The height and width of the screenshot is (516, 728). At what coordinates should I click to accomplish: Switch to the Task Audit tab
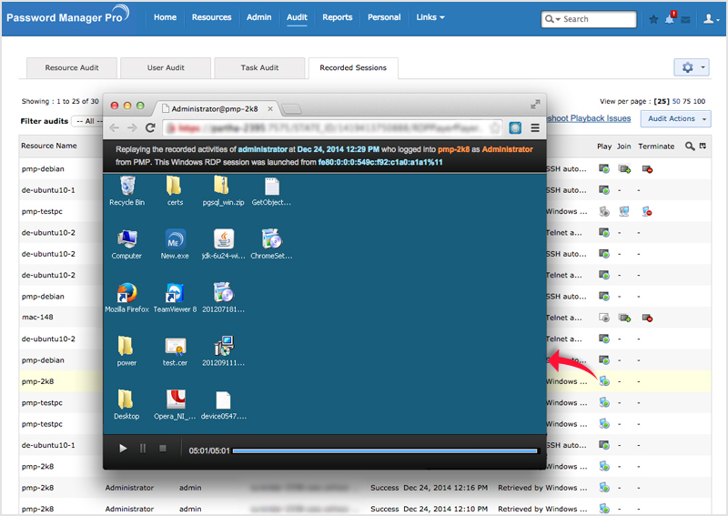pos(259,68)
